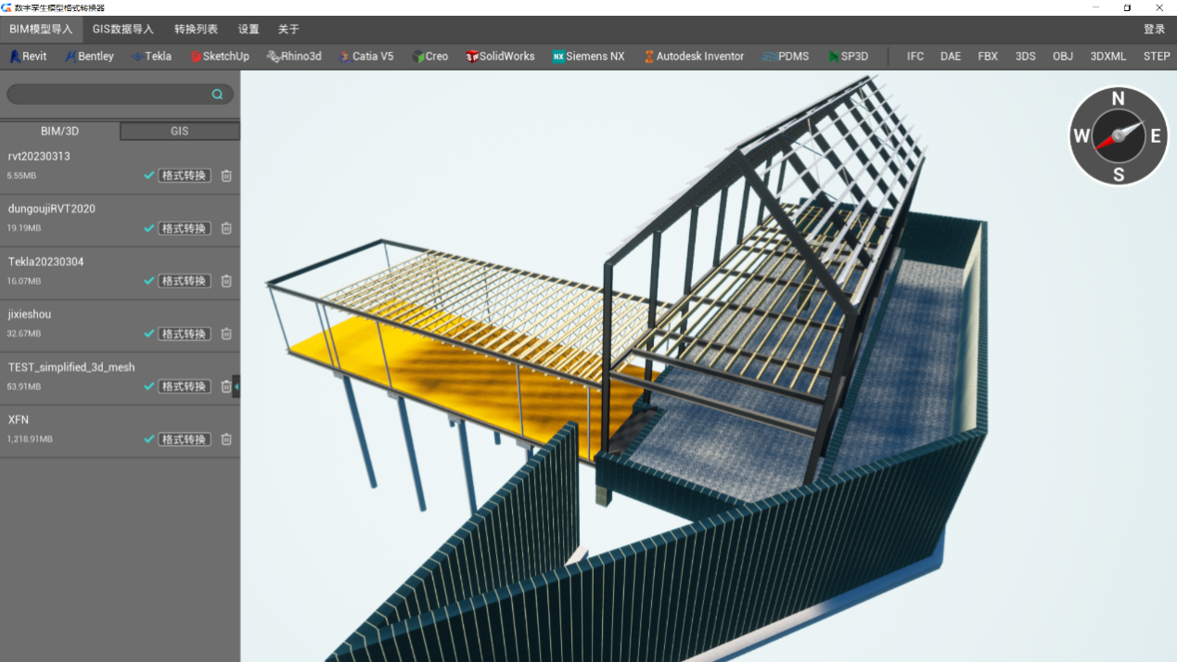1177x662 pixels.
Task: Open the 设置 menu
Action: coord(248,29)
